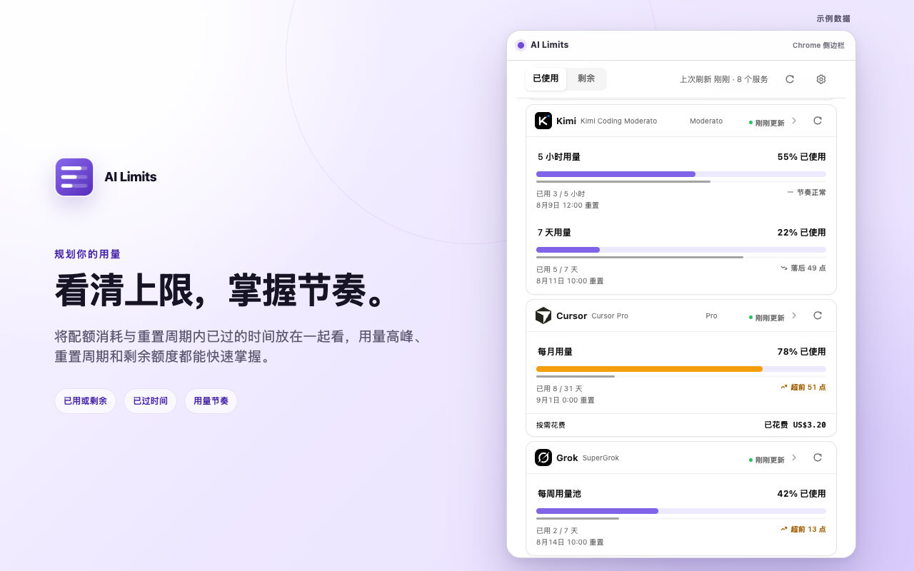This screenshot has height=571, width=914.
Task: Click the 用量节奏 pill
Action: pos(211,401)
